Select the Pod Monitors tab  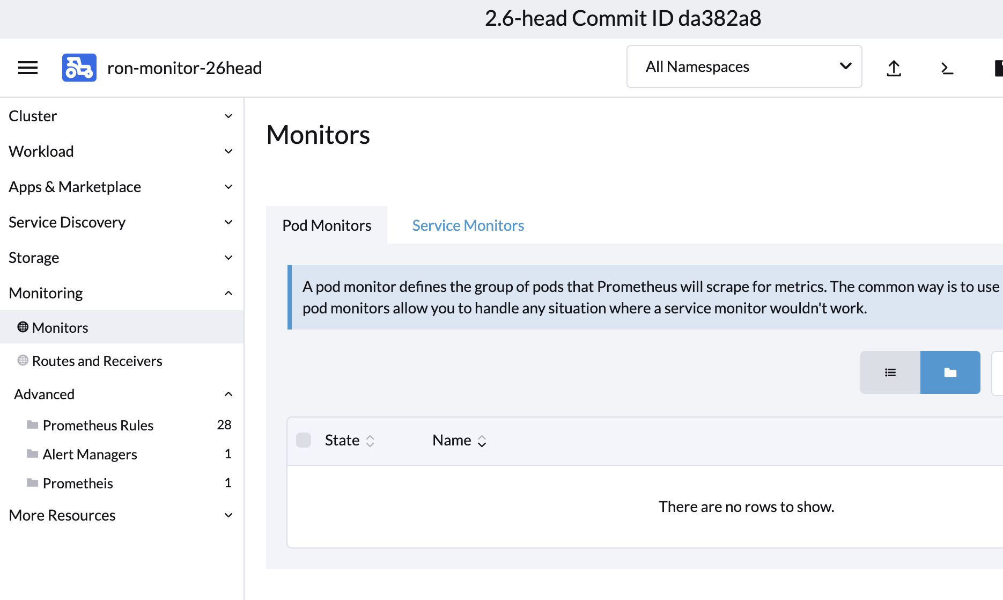(326, 225)
